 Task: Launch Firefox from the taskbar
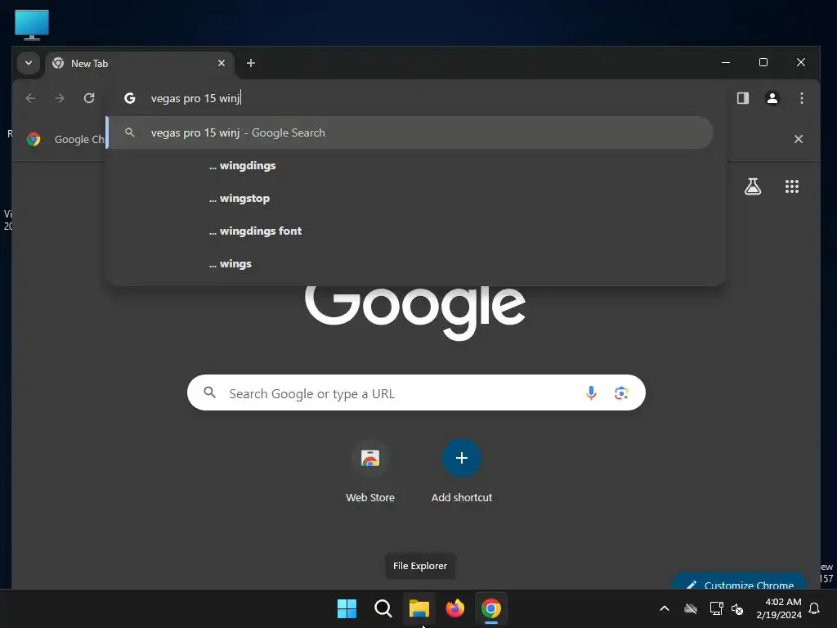(454, 608)
